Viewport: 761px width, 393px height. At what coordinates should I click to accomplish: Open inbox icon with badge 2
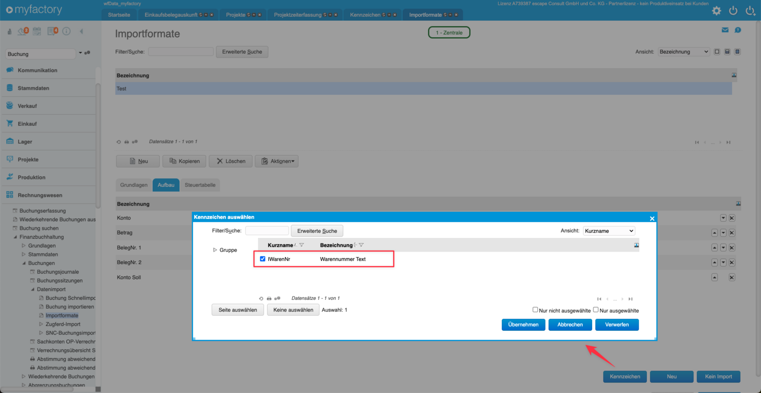pos(23,31)
